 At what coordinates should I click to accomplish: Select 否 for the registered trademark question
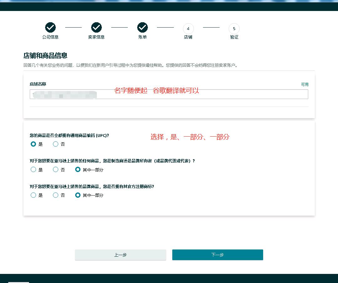tap(55, 195)
